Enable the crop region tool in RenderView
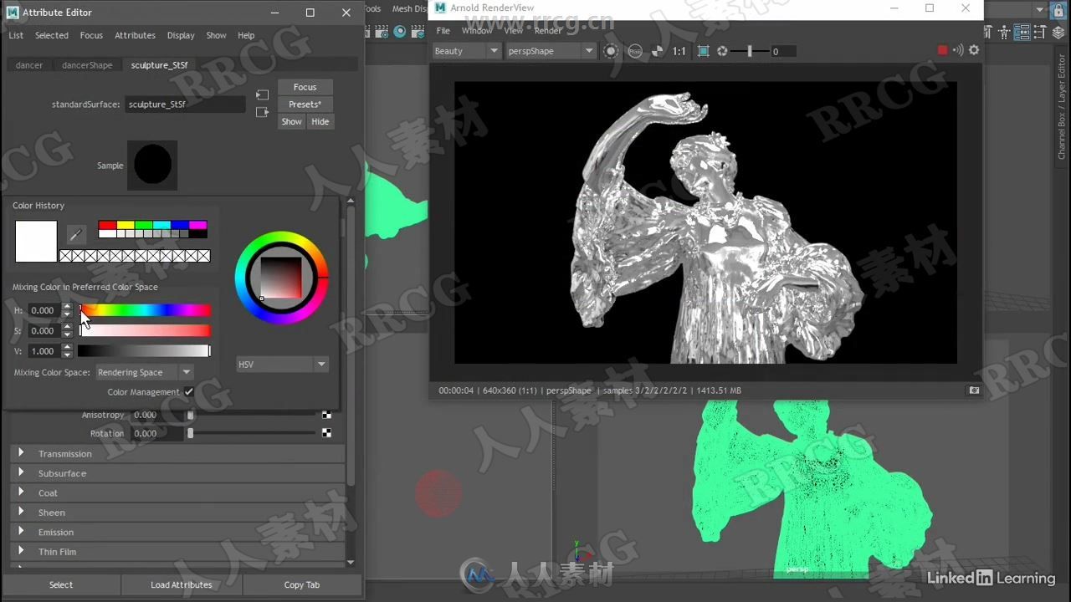The height and width of the screenshot is (602, 1071). pyautogui.click(x=703, y=51)
